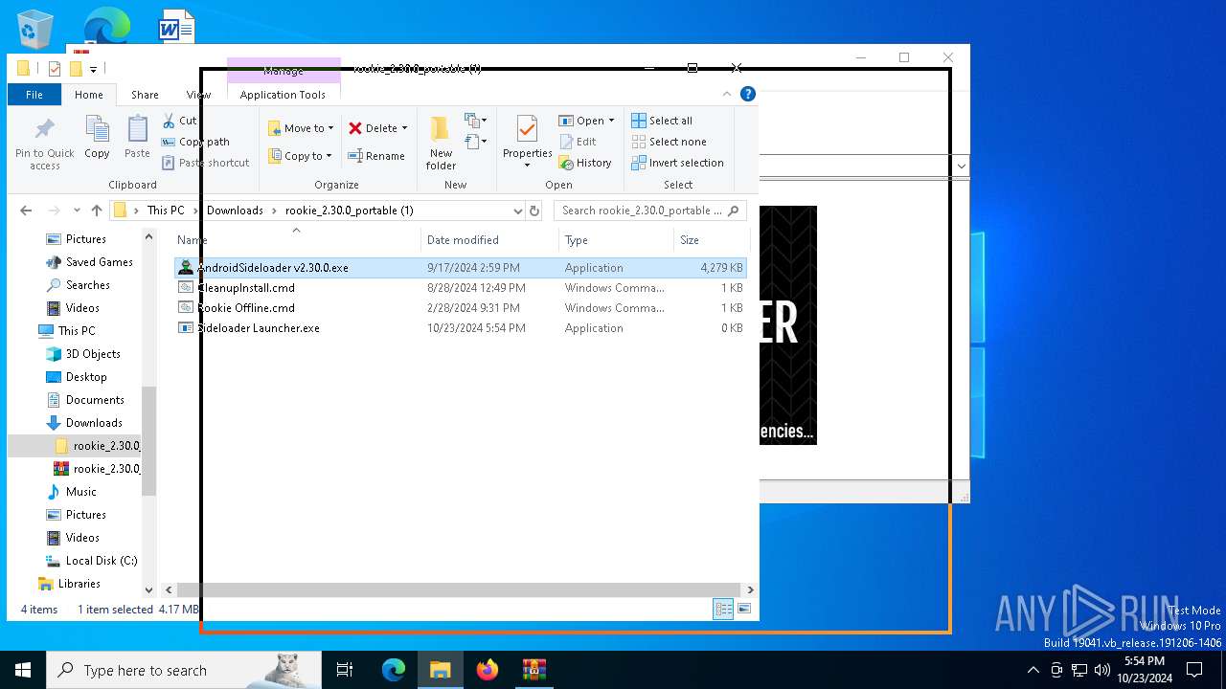Select the CleanupInstall.cmd file
The height and width of the screenshot is (689, 1226).
click(461, 288)
